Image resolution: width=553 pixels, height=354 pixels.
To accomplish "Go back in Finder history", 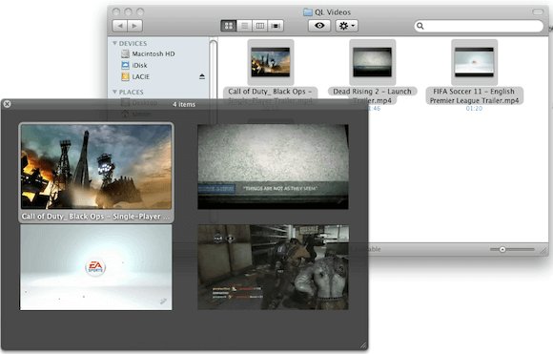I will pyautogui.click(x=120, y=26).
